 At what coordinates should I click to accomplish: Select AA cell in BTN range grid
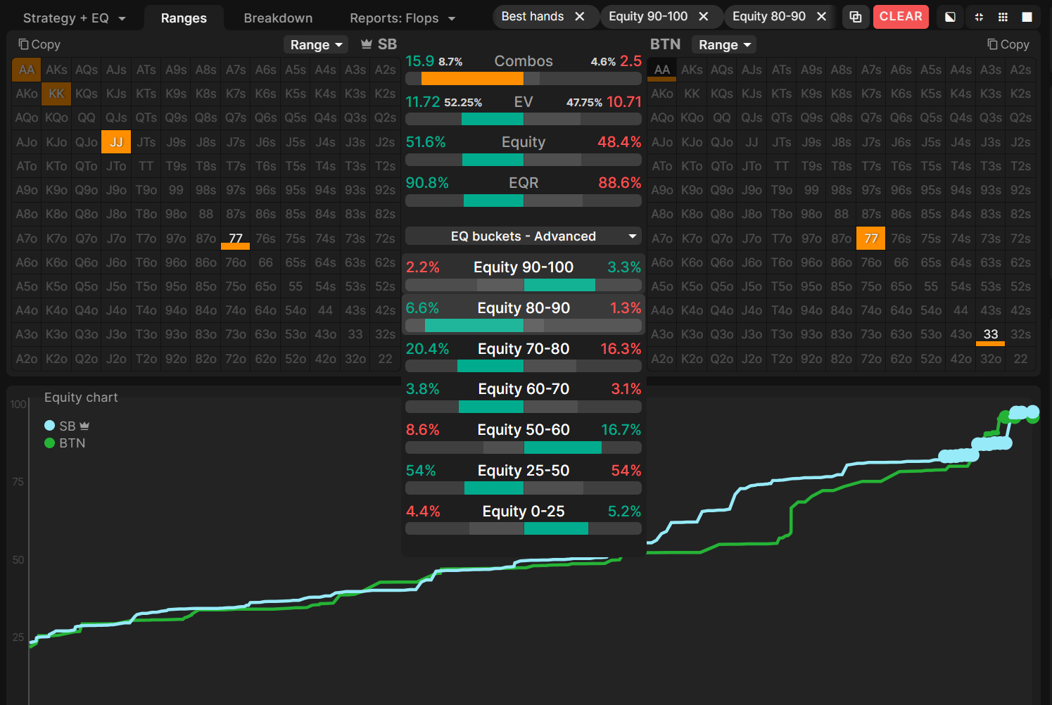pyautogui.click(x=662, y=70)
